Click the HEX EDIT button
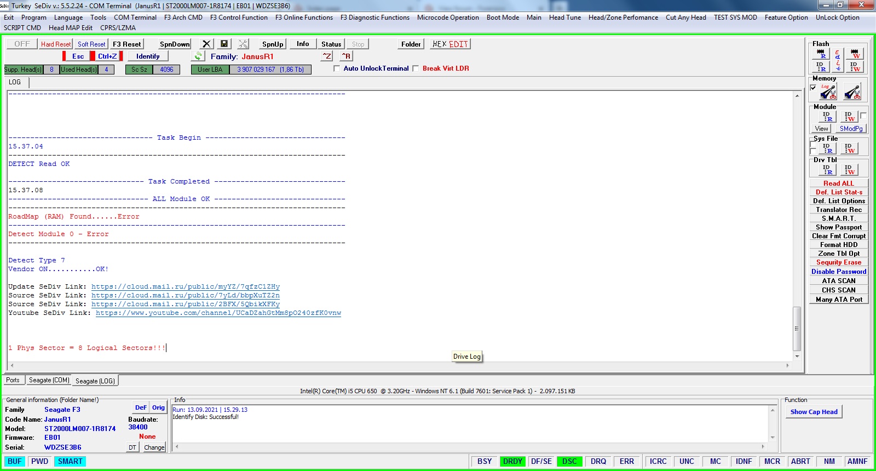Image resolution: width=876 pixels, height=471 pixels. click(450, 44)
